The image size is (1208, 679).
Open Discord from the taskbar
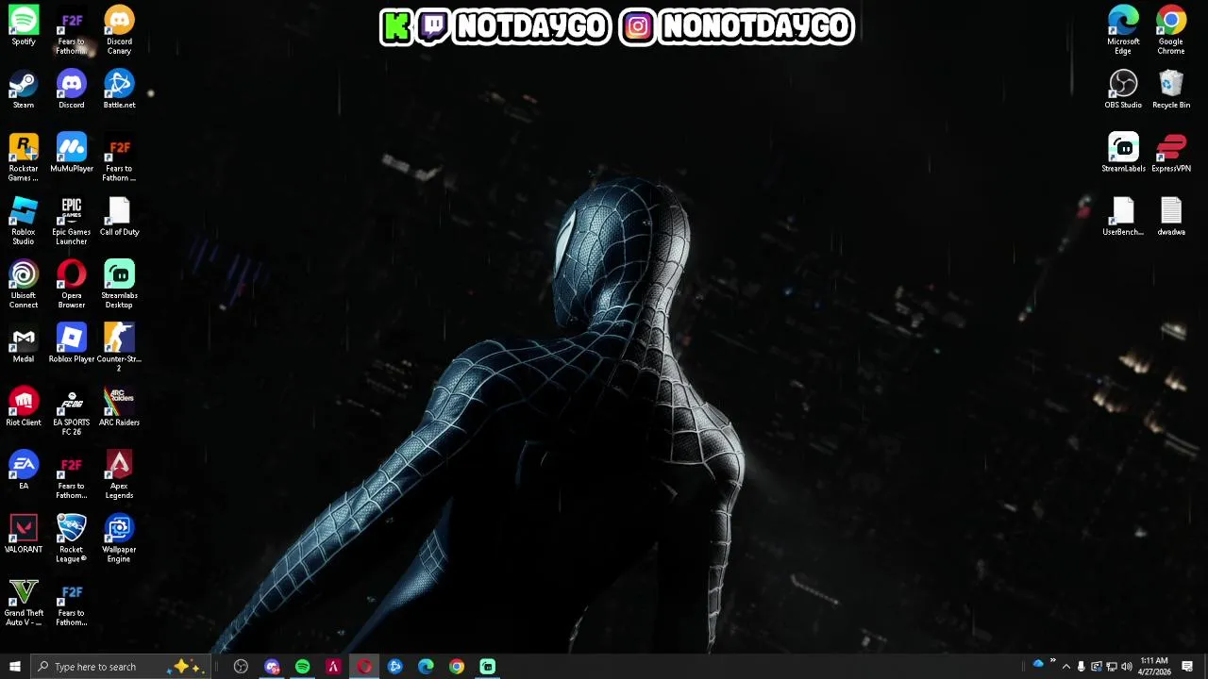click(272, 667)
